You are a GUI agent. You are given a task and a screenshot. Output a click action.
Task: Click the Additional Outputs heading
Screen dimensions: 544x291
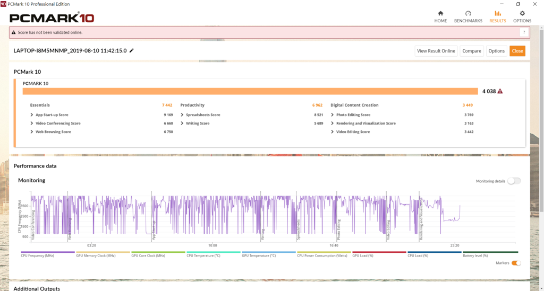(x=37, y=288)
